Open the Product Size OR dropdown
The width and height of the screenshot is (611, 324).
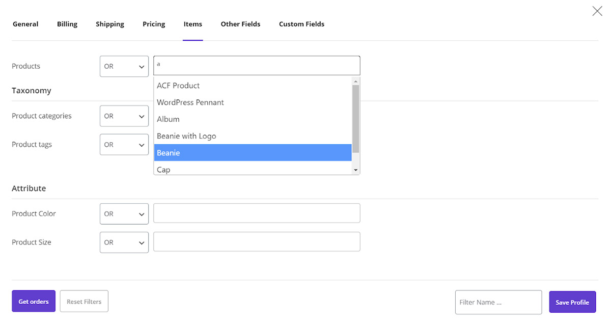coord(124,242)
